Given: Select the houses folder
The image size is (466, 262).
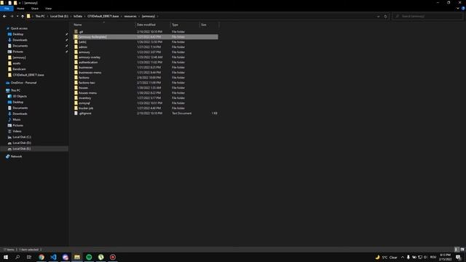Looking at the screenshot, I should (x=146, y=87).
